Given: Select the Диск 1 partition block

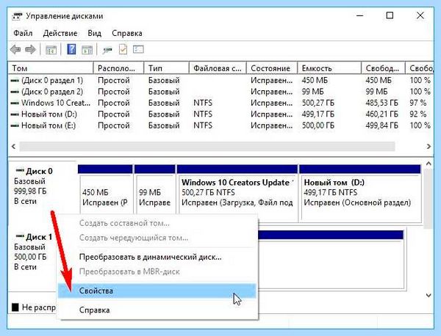Looking at the screenshot, I should tap(331, 260).
